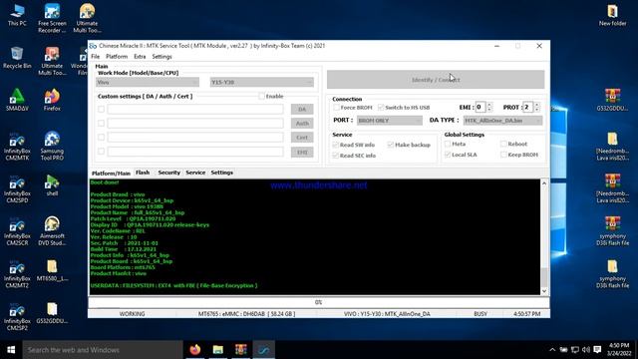The image size is (638, 359).
Task: Open DA TYPE MTK_AllInOne_DA.bin dropdown
Action: pos(502,121)
